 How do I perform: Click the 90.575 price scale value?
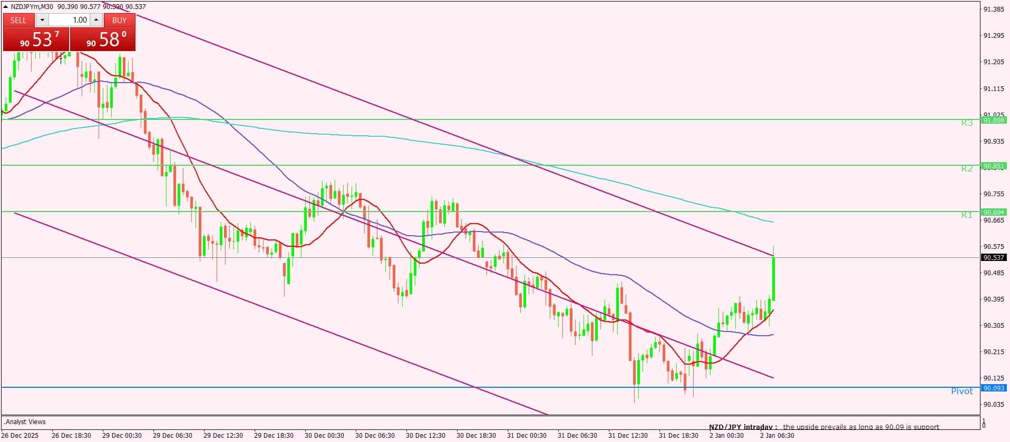[x=994, y=246]
